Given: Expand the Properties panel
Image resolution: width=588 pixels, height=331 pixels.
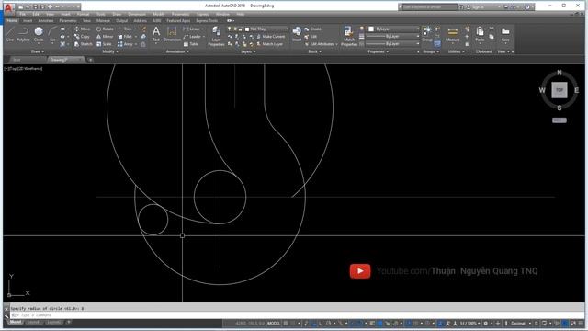Looking at the screenshot, I should click(378, 51).
